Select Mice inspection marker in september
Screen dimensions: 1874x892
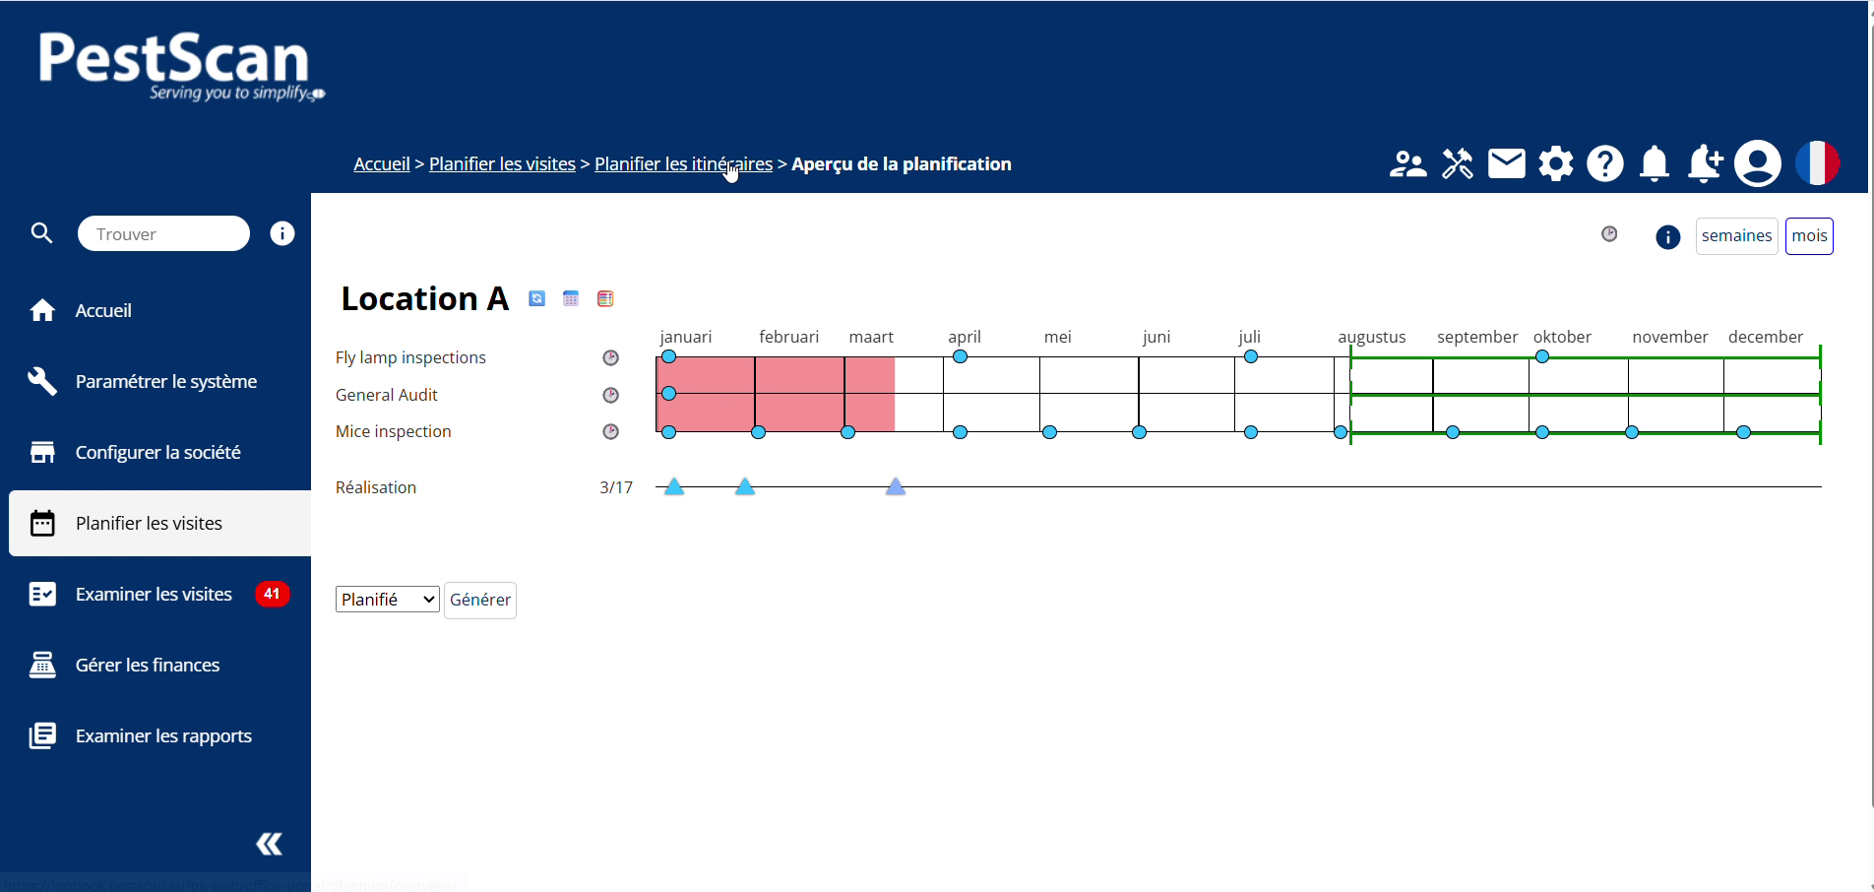1453,432
